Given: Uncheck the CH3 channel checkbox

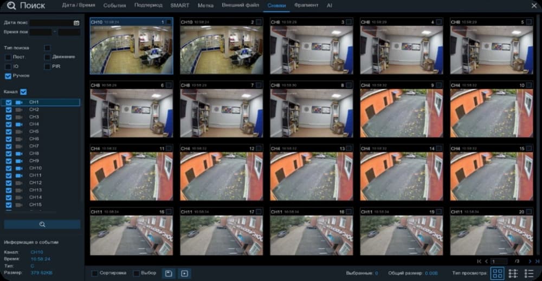Looking at the screenshot, I should [9, 117].
